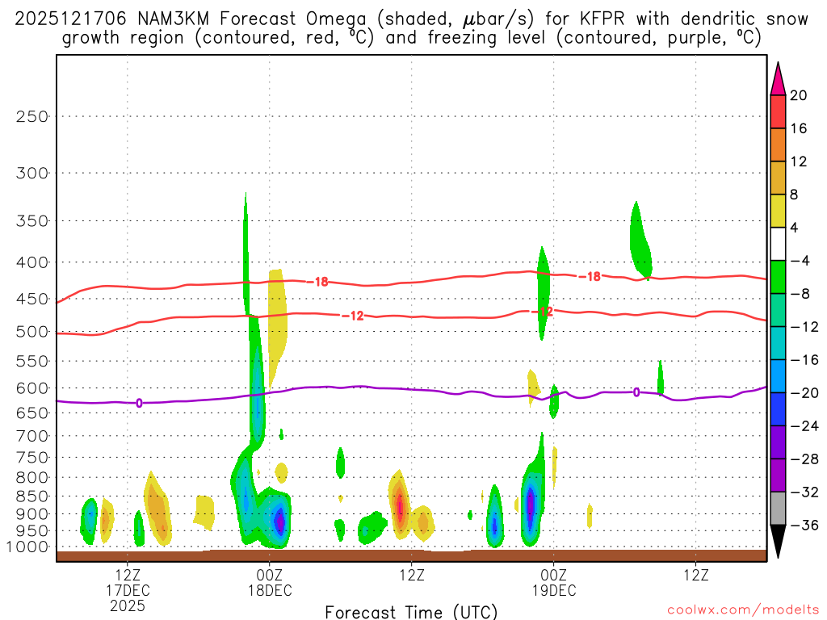Select the 550 pressure axis label
827x620 pixels.
coord(32,361)
